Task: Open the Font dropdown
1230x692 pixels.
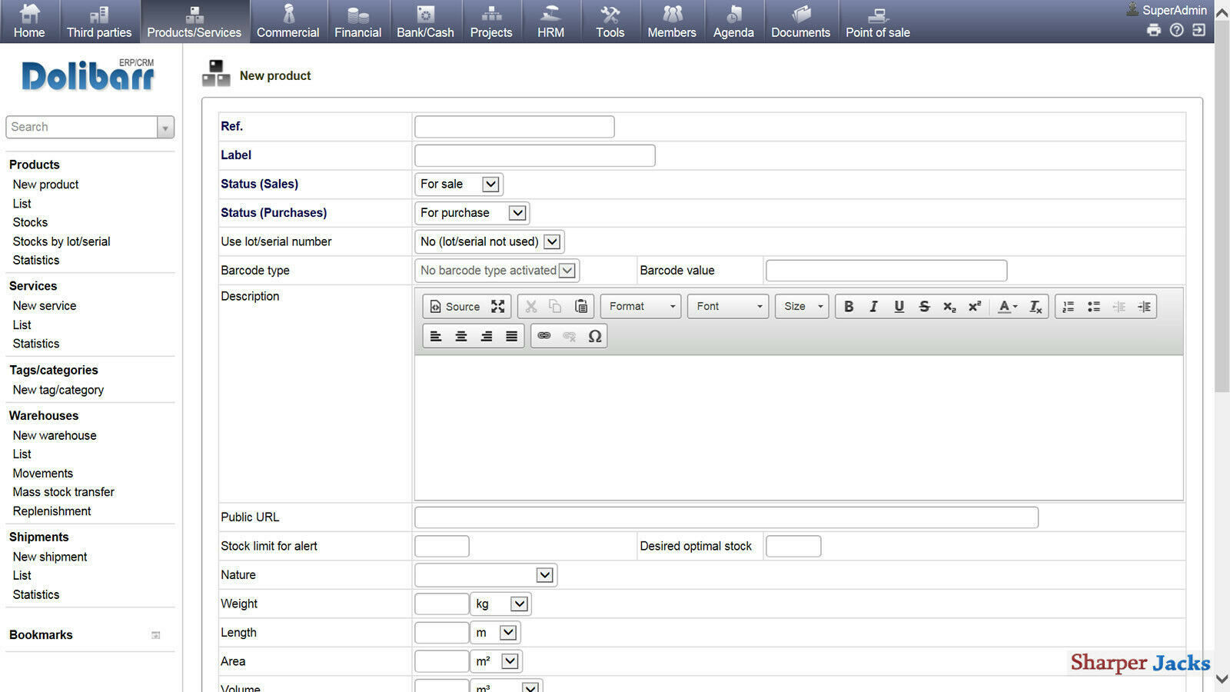Action: point(728,306)
